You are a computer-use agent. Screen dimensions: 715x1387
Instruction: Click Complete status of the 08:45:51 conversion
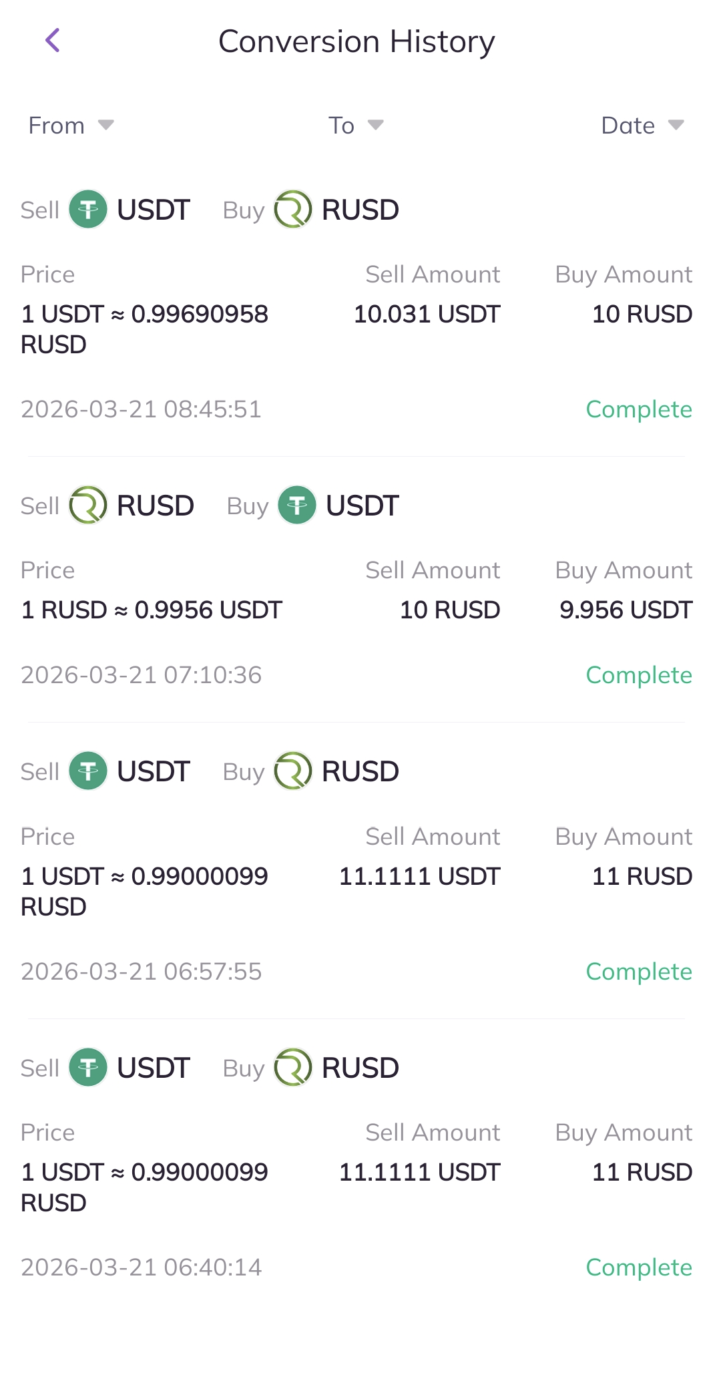point(638,409)
